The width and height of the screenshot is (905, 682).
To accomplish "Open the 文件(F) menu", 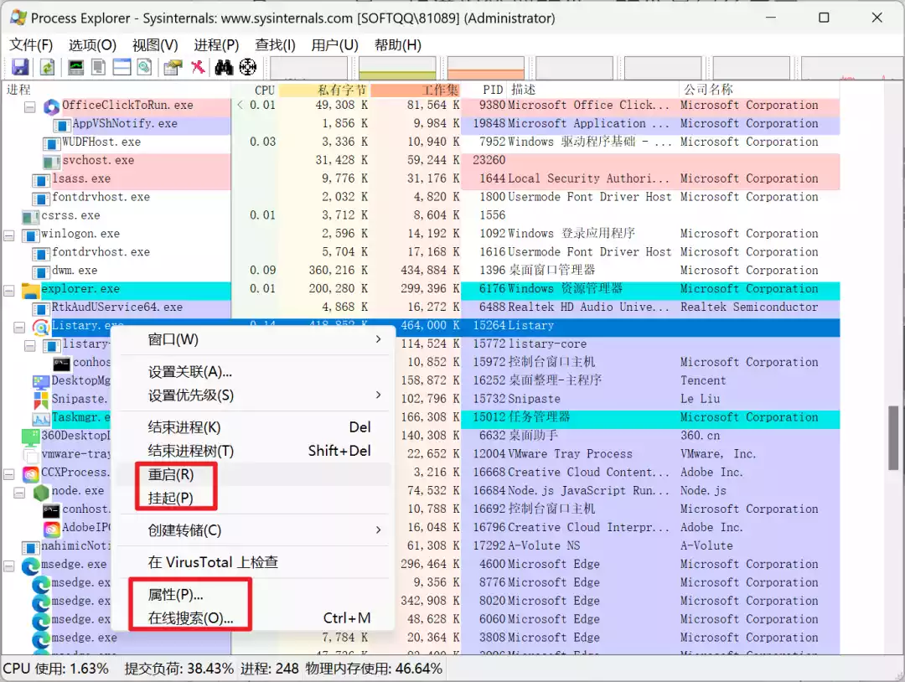I will 31,45.
